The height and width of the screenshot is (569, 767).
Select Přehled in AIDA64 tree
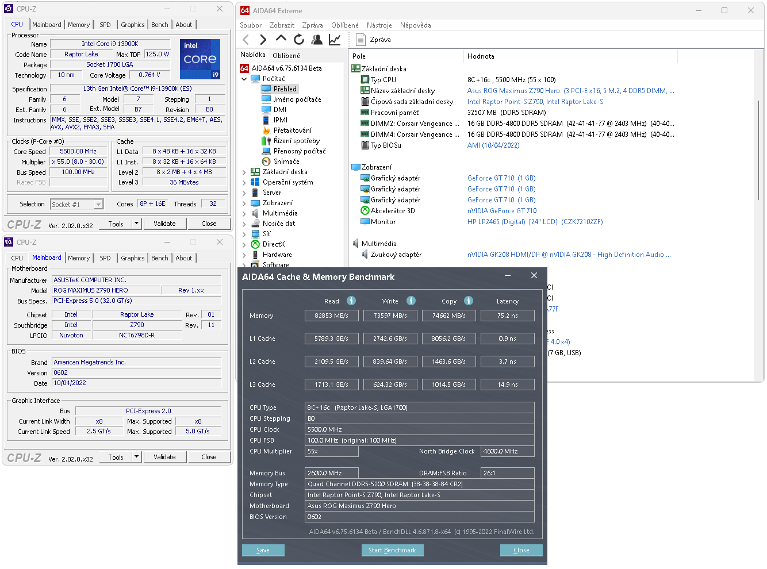[x=285, y=89]
